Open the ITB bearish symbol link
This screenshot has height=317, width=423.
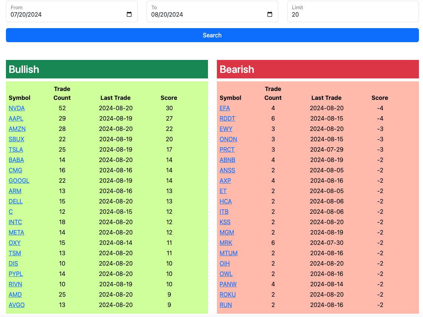coord(224,212)
